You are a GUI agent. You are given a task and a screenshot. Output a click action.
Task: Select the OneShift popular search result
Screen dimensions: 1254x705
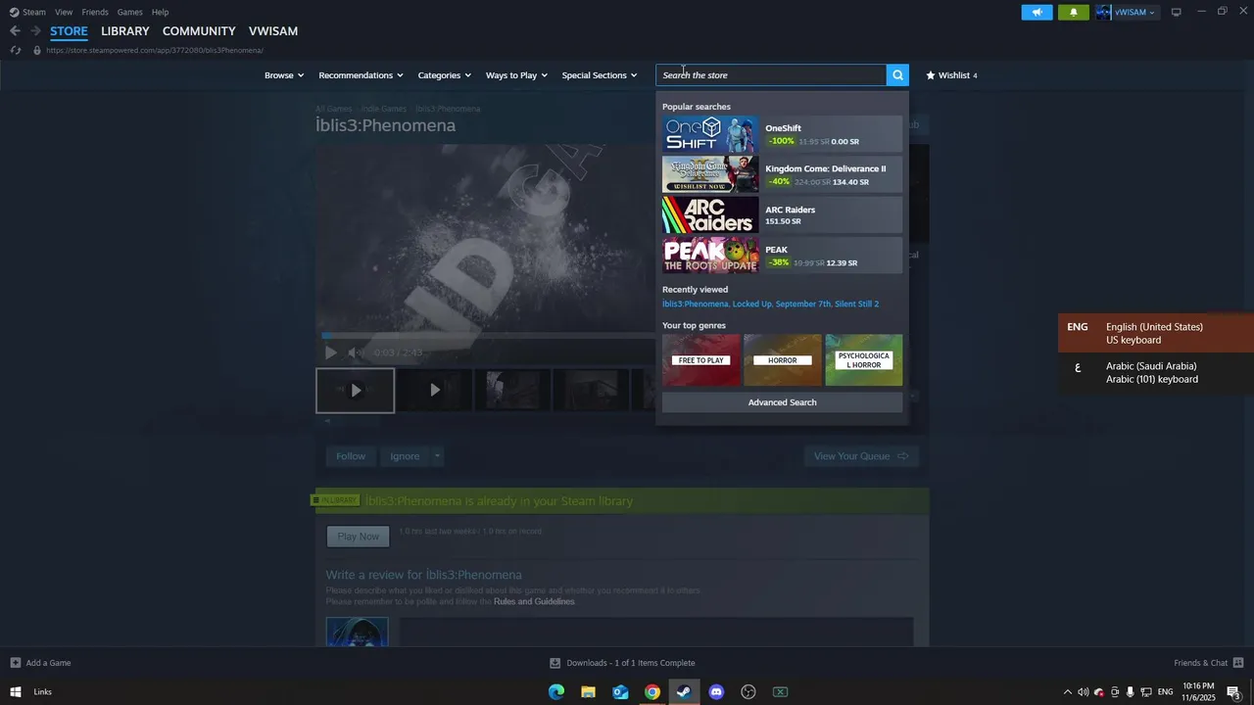tap(782, 134)
